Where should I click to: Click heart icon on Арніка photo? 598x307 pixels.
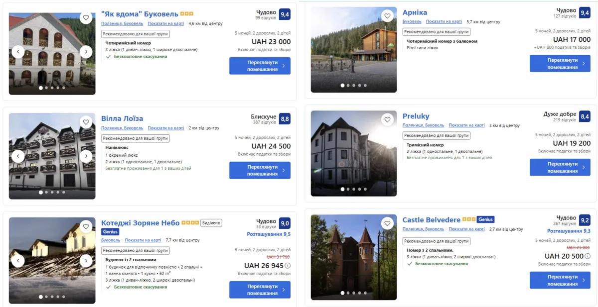tap(387, 16)
